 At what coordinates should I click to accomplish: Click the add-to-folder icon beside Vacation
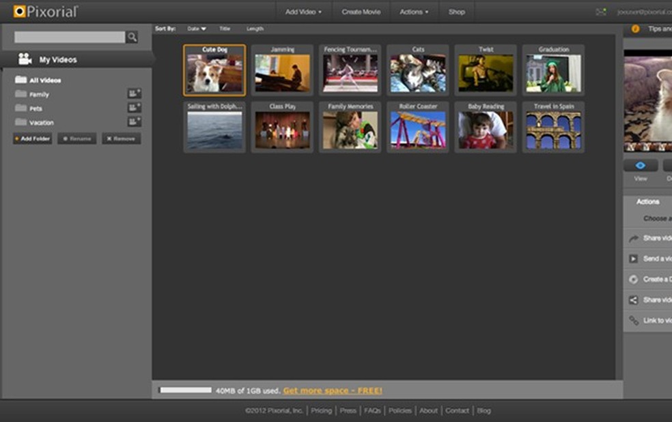(x=134, y=122)
